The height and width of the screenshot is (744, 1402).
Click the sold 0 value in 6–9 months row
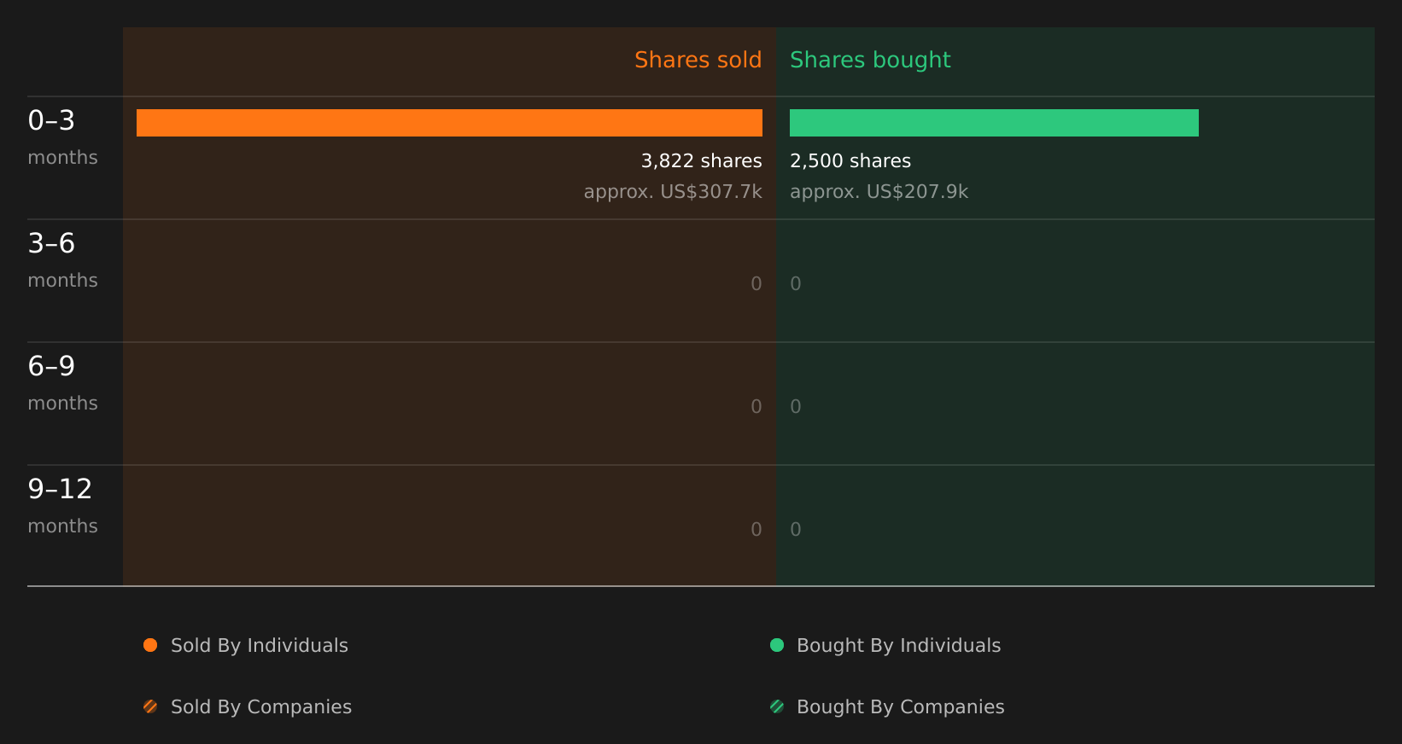(x=756, y=407)
